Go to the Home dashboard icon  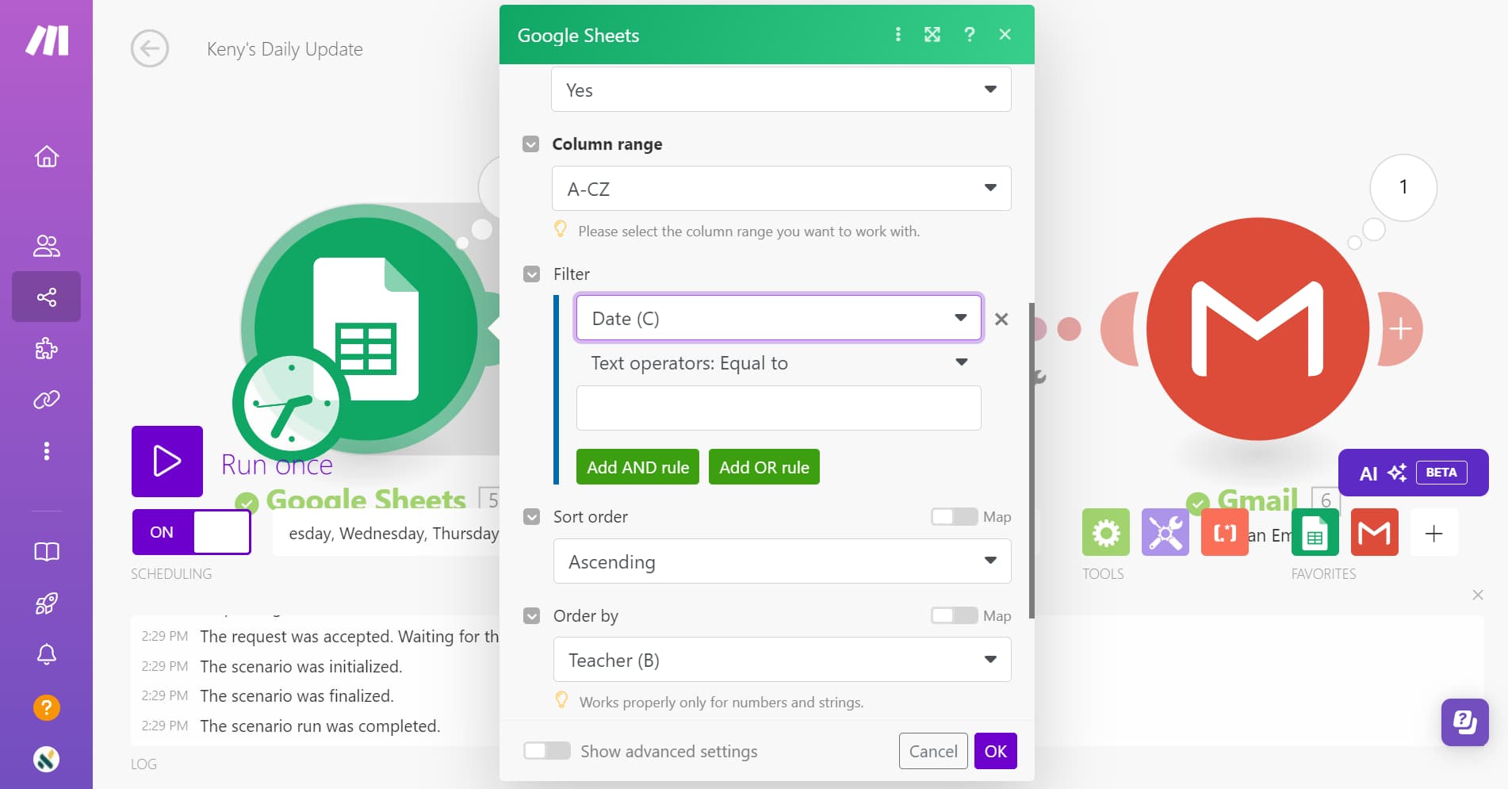point(47,156)
